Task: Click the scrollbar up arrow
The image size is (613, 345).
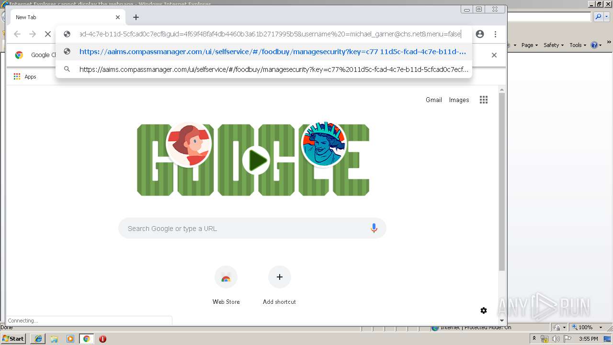Action: [502, 90]
